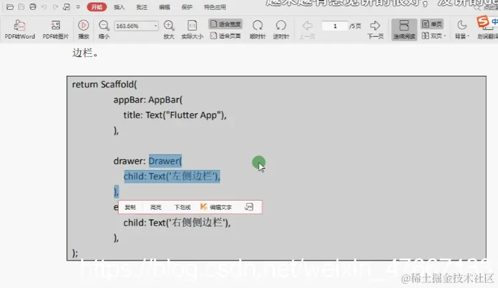This screenshot has height=288, width=498.
Task: Click the redo arrow icon
Action: click(55, 7)
